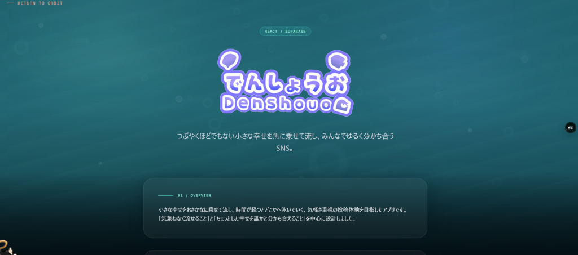Click the Japanese でんしょうお logo text
The image size is (578, 255).
pos(285,82)
